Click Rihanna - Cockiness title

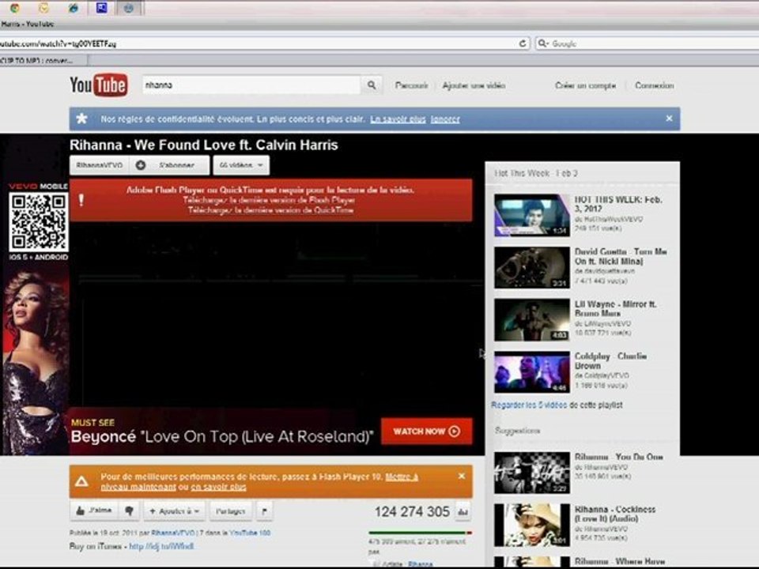coord(615,514)
